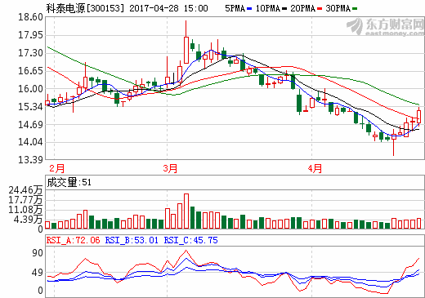Click the red 20PMA color marker
Viewport: 425px width, 298px height.
pyautogui.click(x=320, y=9)
